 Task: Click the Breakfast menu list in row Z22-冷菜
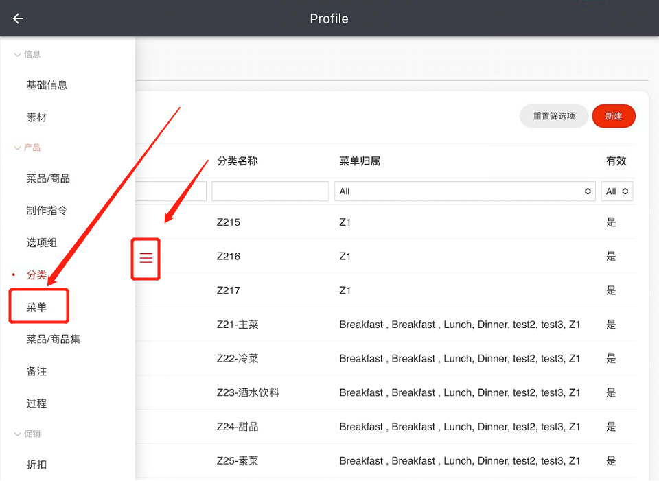460,358
